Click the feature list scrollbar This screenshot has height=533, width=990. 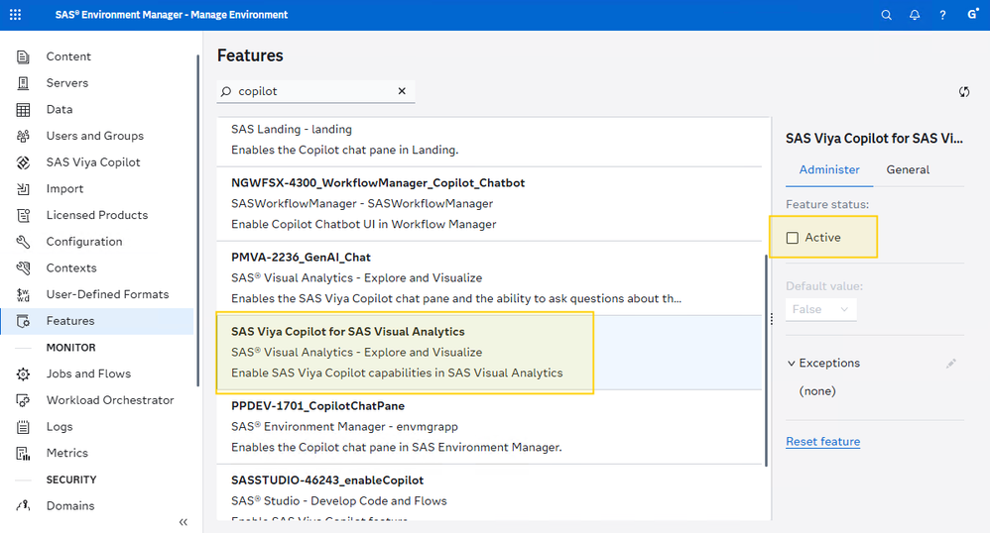[767, 361]
